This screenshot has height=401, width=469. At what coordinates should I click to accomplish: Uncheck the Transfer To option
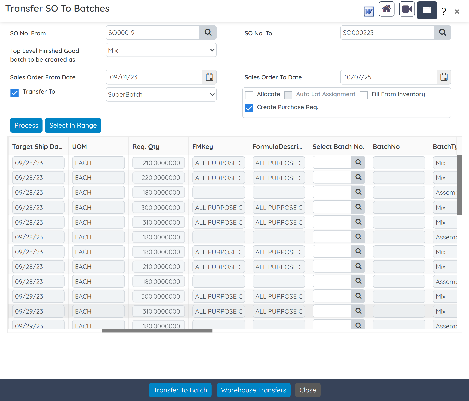(x=14, y=93)
